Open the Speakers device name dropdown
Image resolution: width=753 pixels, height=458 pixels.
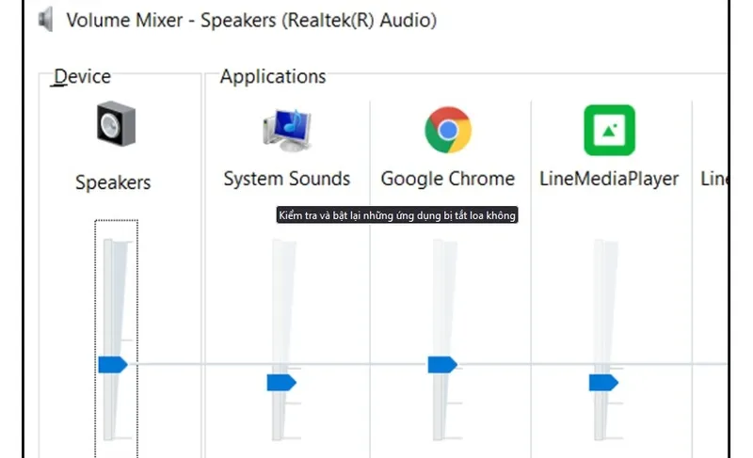[113, 182]
